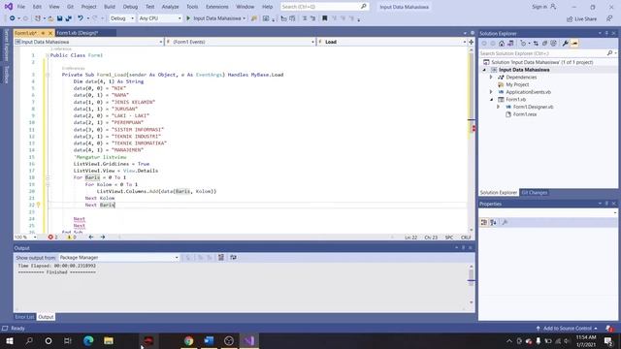Image resolution: width=621 pixels, height=349 pixels.
Task: Navigate backward arrow below editor
Action: pyautogui.click(x=91, y=237)
